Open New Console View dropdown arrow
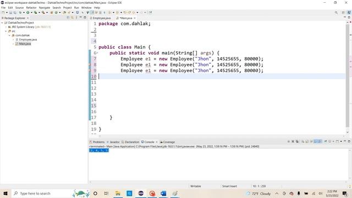352x198 pixels. 341,141
